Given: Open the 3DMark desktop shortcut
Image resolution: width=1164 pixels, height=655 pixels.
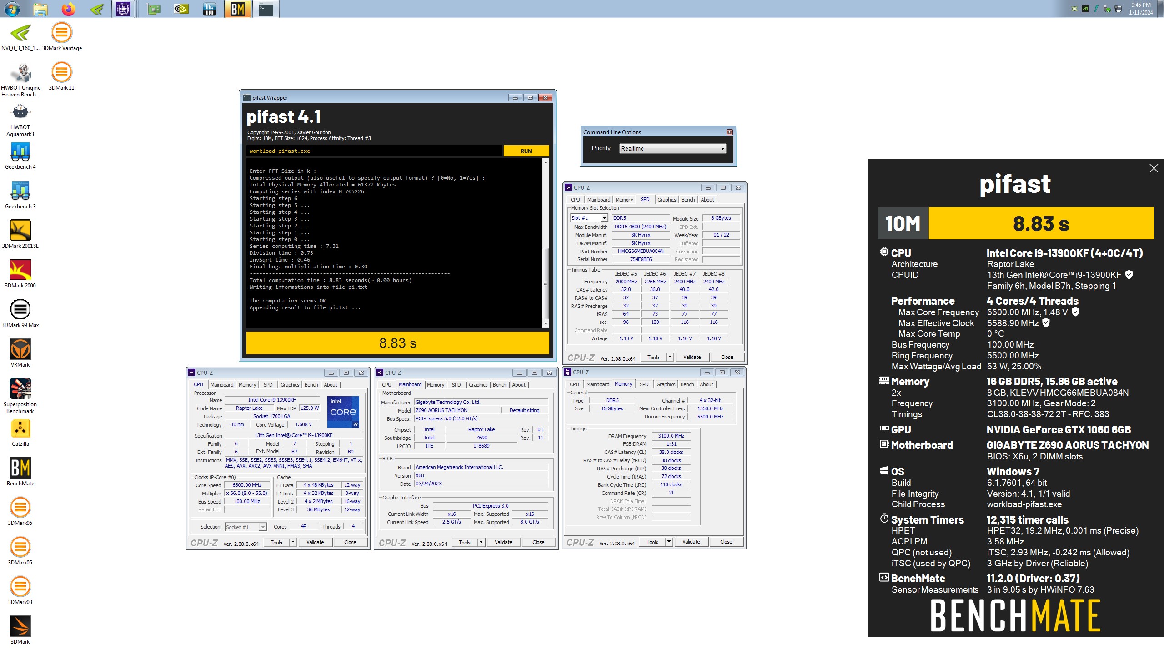Looking at the screenshot, I should [x=20, y=630].
